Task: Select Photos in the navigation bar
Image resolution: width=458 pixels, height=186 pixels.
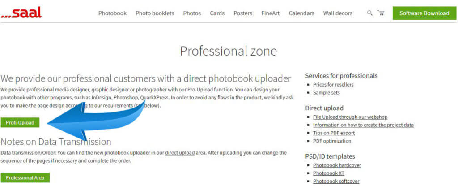Action: tap(192, 13)
